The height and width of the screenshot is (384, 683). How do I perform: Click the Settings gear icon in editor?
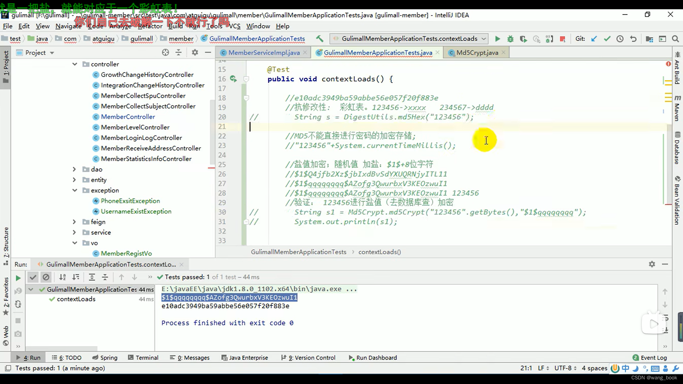click(195, 52)
